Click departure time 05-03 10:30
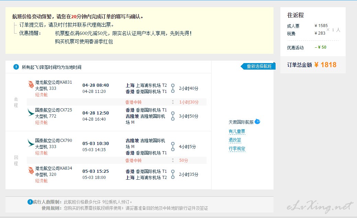This screenshot has height=218, width=357. click(x=96, y=144)
